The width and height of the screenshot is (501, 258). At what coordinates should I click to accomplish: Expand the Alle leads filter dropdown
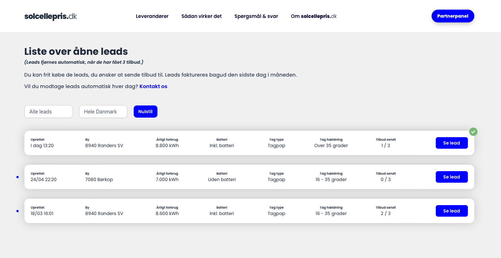click(x=49, y=112)
